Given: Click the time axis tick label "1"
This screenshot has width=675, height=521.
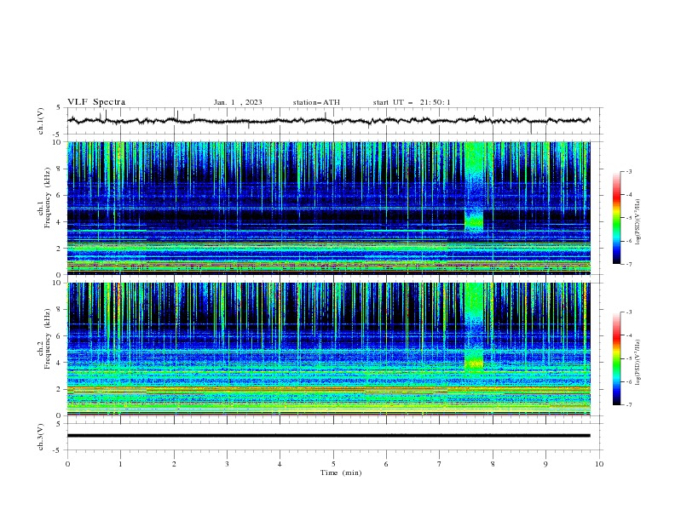Looking at the screenshot, I should [x=120, y=464].
